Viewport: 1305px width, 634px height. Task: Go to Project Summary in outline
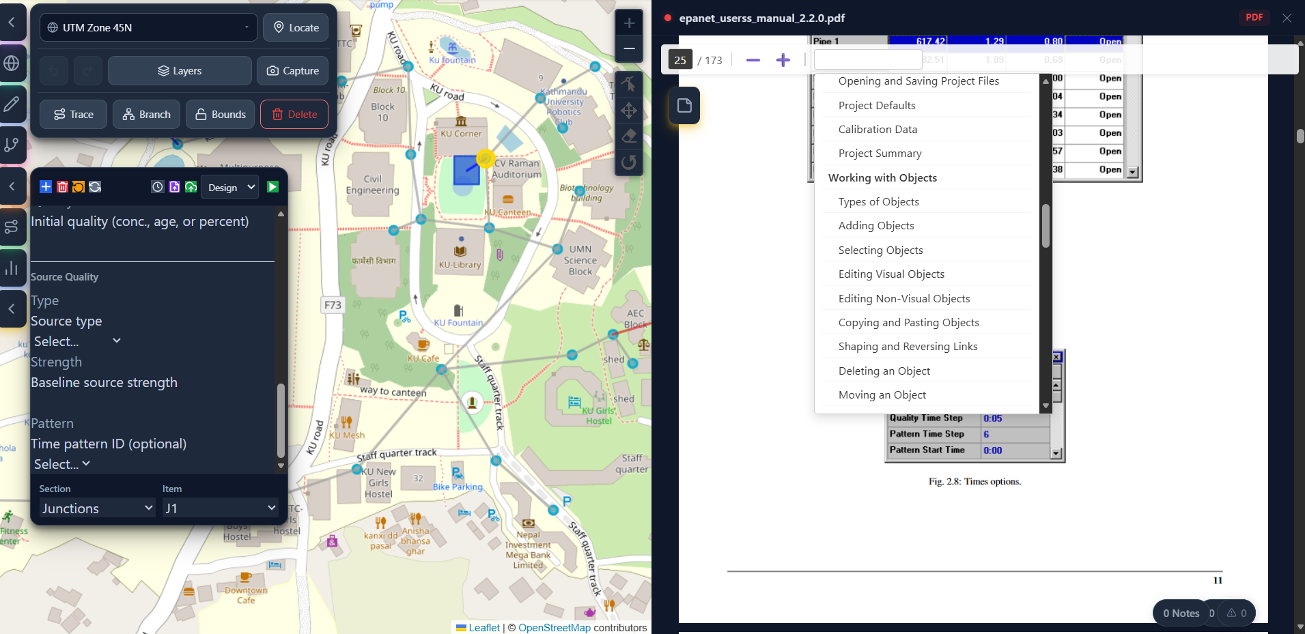pos(880,154)
